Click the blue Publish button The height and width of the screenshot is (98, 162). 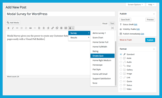point(150,40)
